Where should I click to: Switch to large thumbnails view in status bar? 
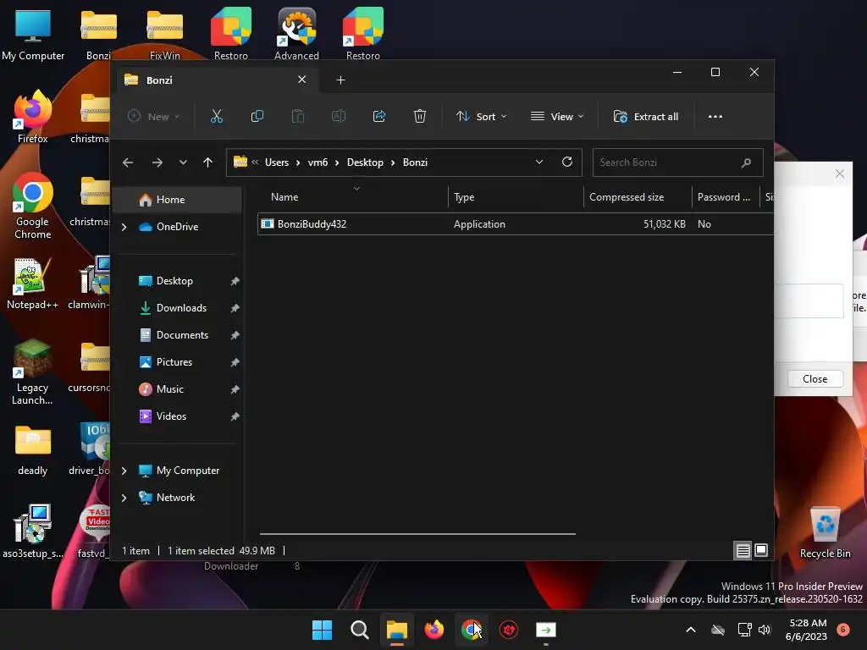click(x=761, y=550)
